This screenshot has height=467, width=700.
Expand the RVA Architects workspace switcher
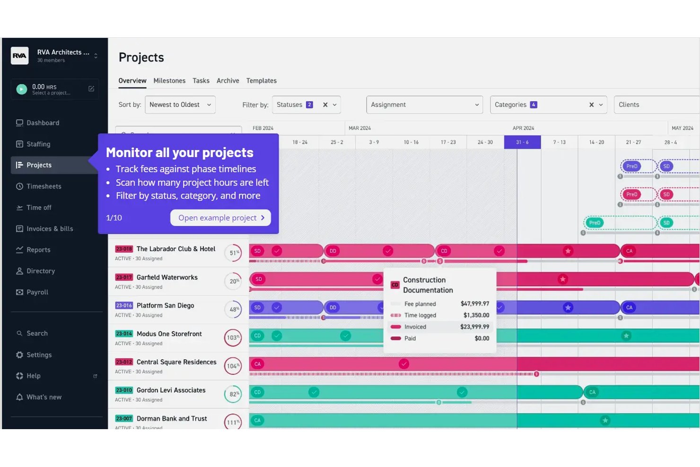pyautogui.click(x=96, y=56)
